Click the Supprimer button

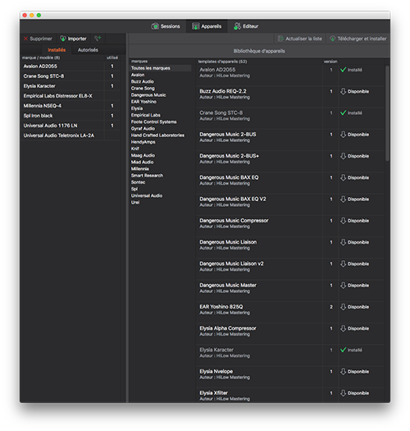[38, 39]
